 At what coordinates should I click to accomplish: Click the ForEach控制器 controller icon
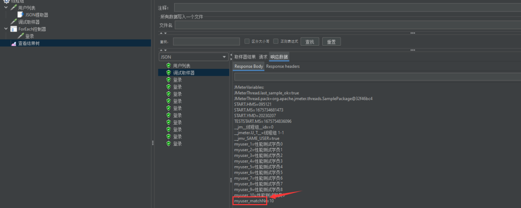[x=14, y=29]
